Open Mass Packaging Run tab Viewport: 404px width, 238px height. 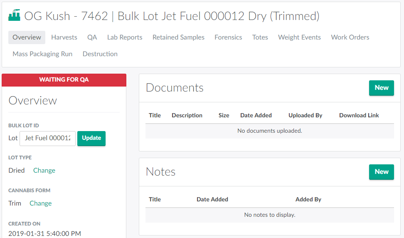42,54
